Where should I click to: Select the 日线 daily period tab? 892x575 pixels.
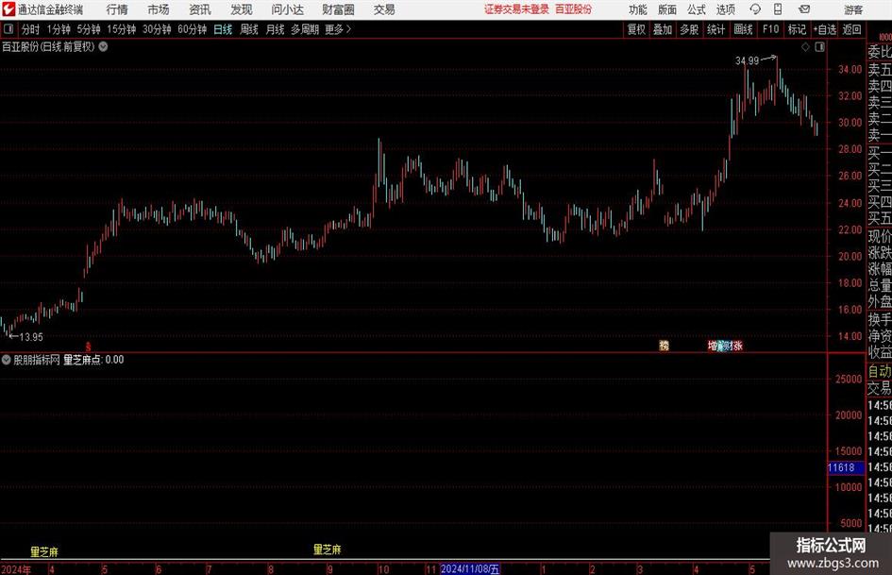click(223, 29)
